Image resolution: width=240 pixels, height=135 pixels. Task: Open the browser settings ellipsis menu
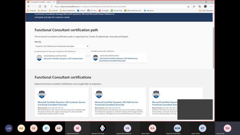(211, 6)
